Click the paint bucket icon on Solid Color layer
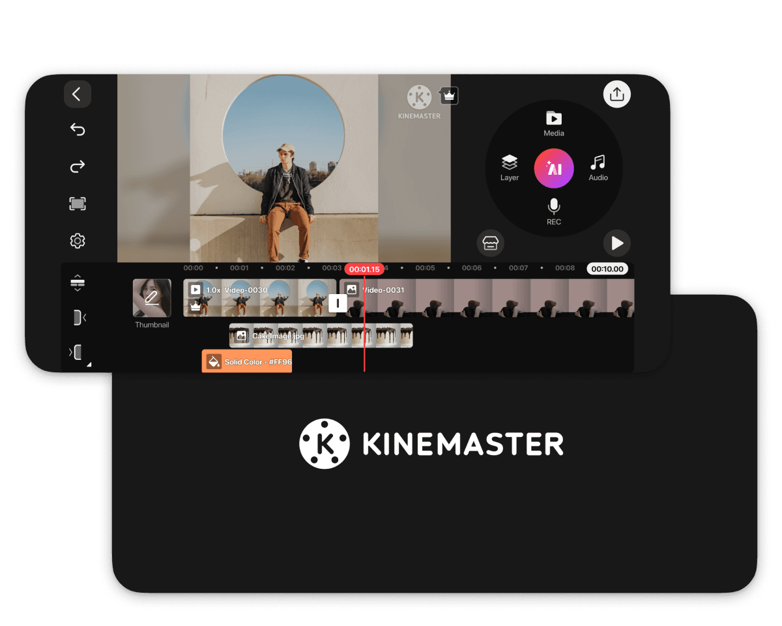 214,362
